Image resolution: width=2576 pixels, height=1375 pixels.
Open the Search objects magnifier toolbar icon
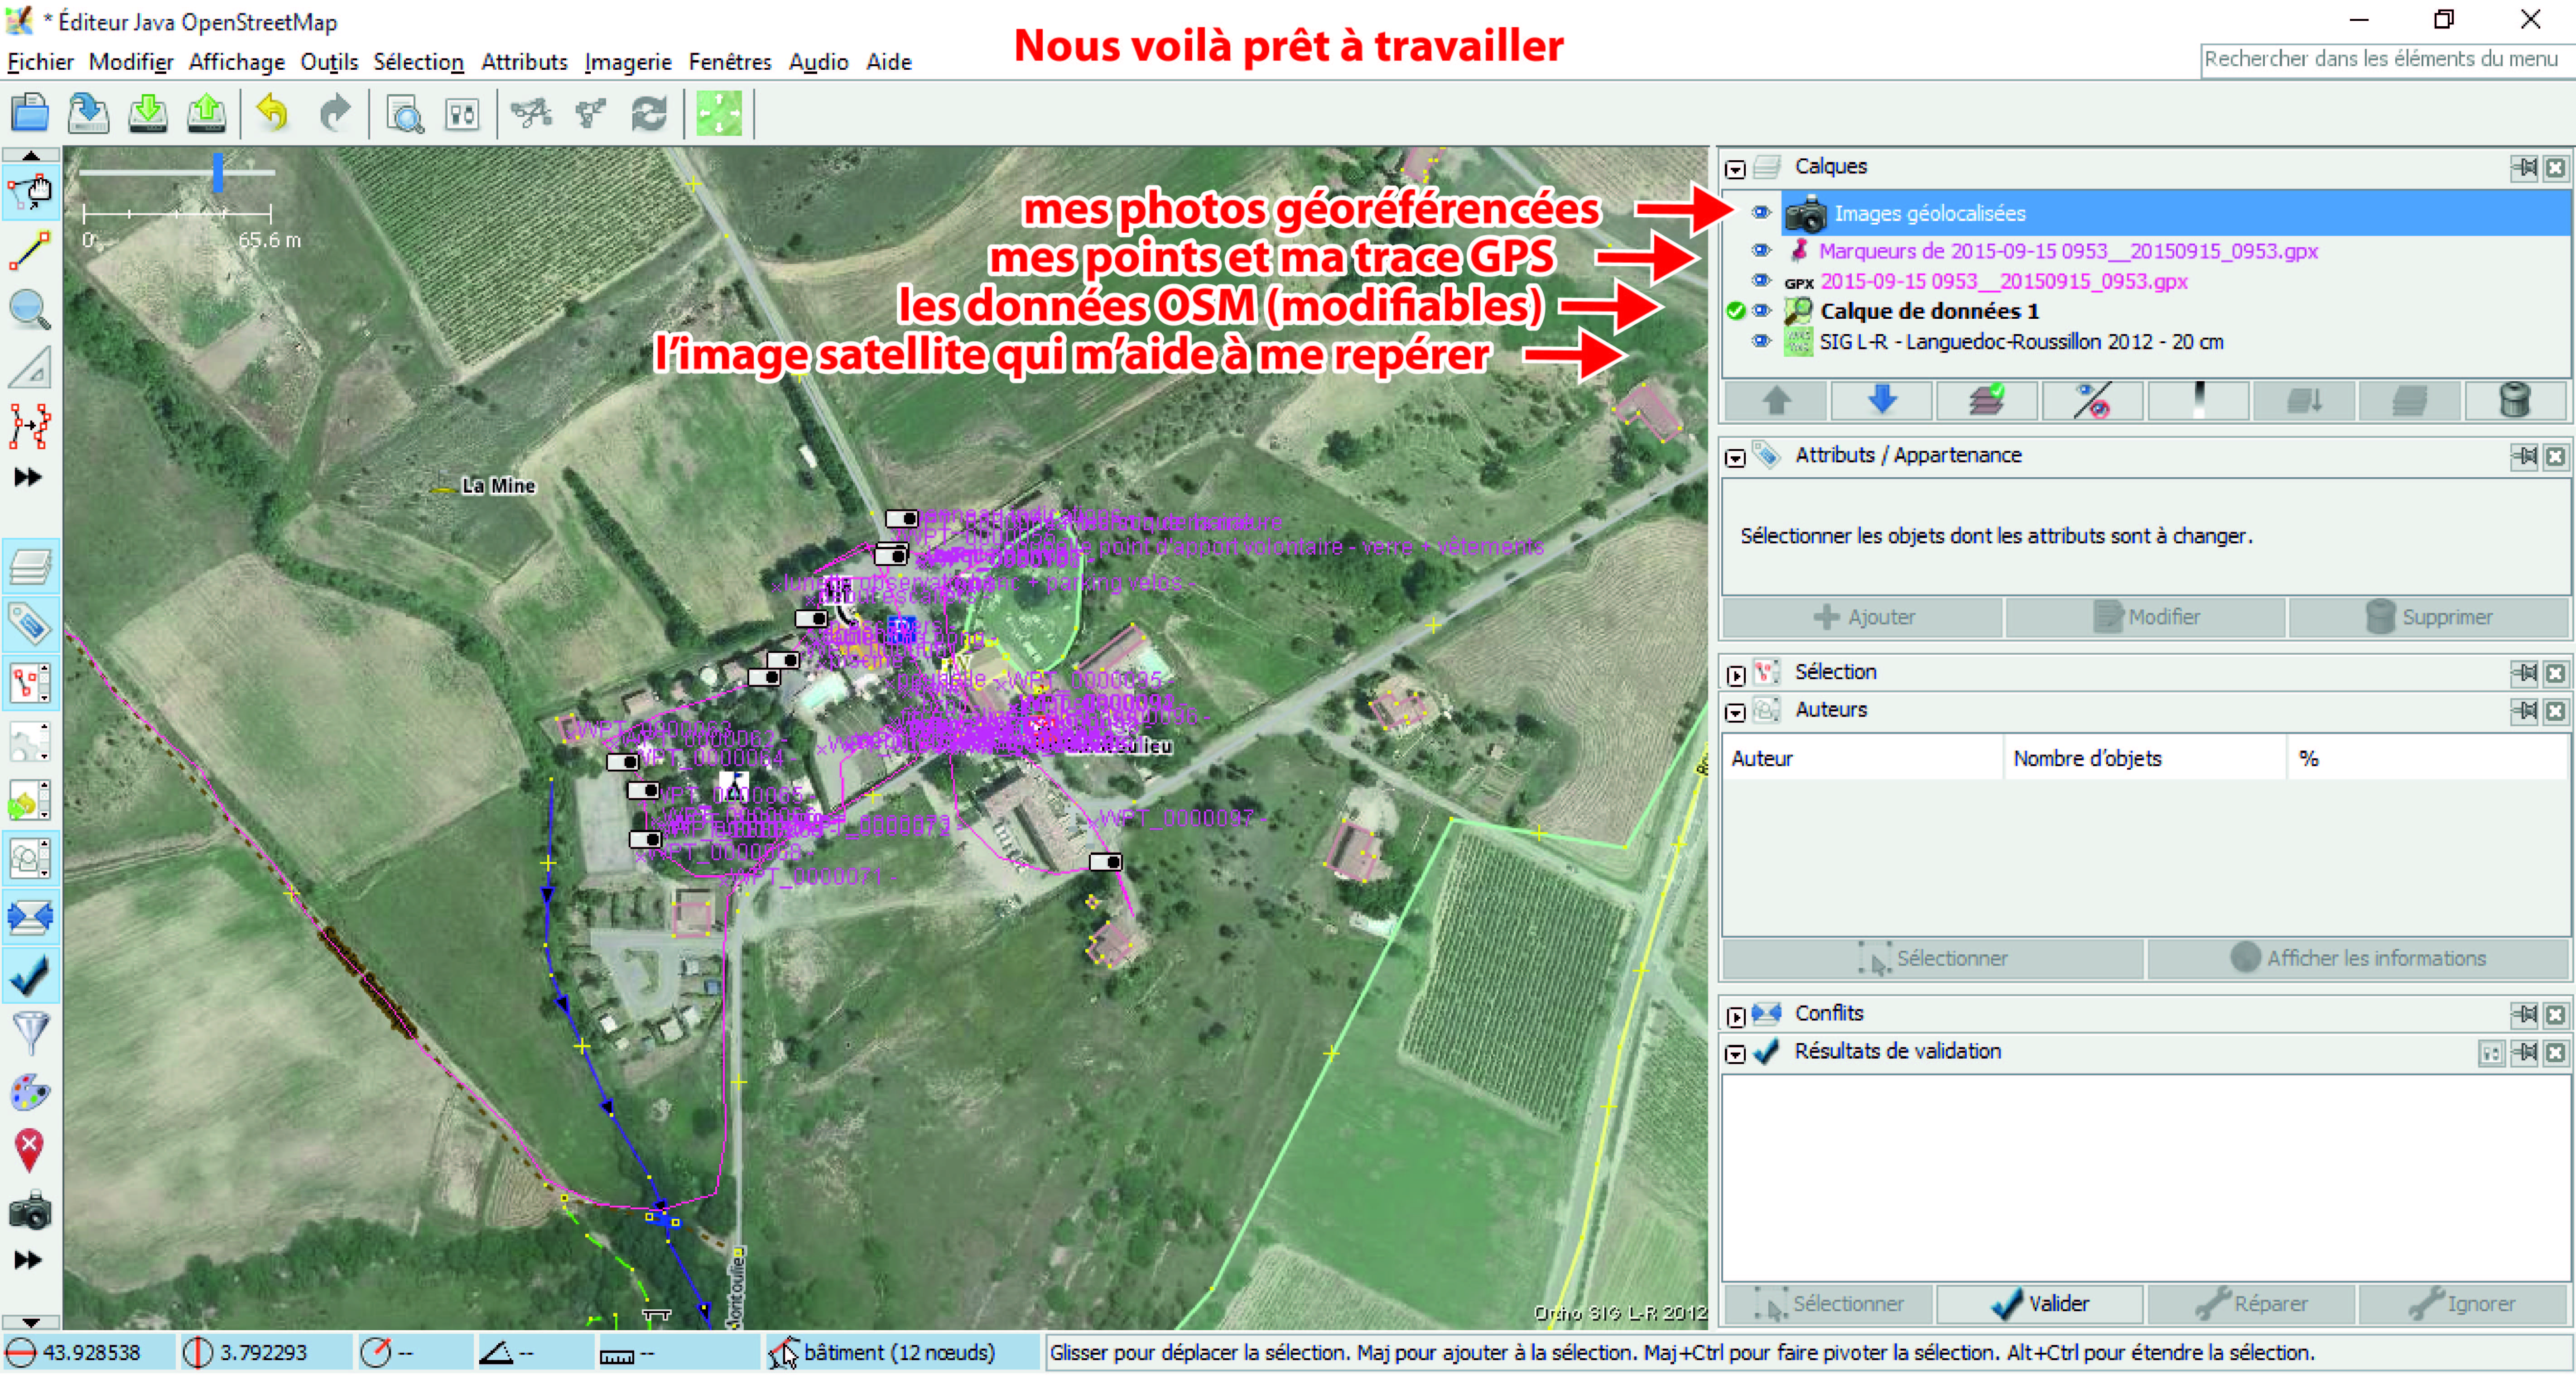pos(405,114)
